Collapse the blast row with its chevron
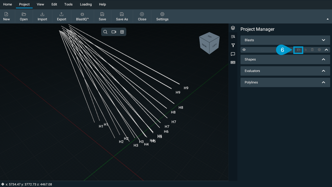 coord(326,50)
